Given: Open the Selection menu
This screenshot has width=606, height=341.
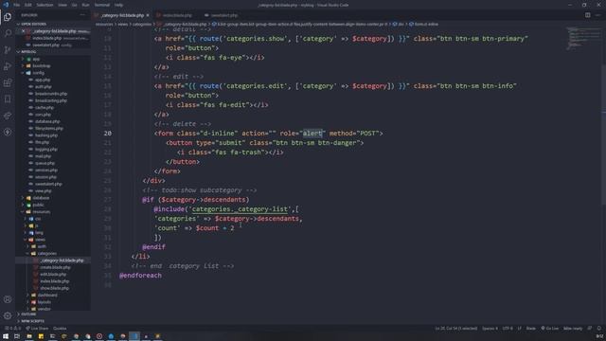Looking at the screenshot, I should 45,5.
